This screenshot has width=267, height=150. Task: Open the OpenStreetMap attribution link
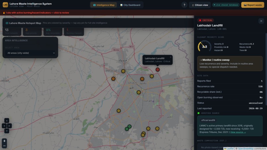coord(245,149)
